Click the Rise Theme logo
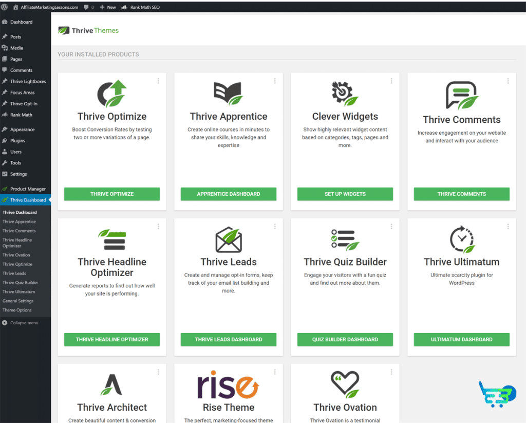 point(229,385)
